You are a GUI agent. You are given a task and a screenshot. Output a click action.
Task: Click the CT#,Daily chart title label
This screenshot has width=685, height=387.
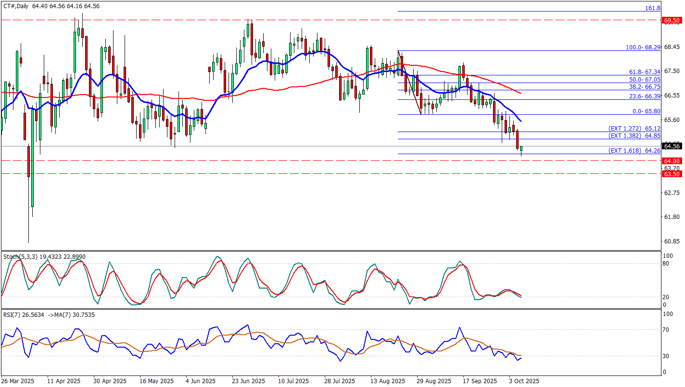tap(15, 5)
